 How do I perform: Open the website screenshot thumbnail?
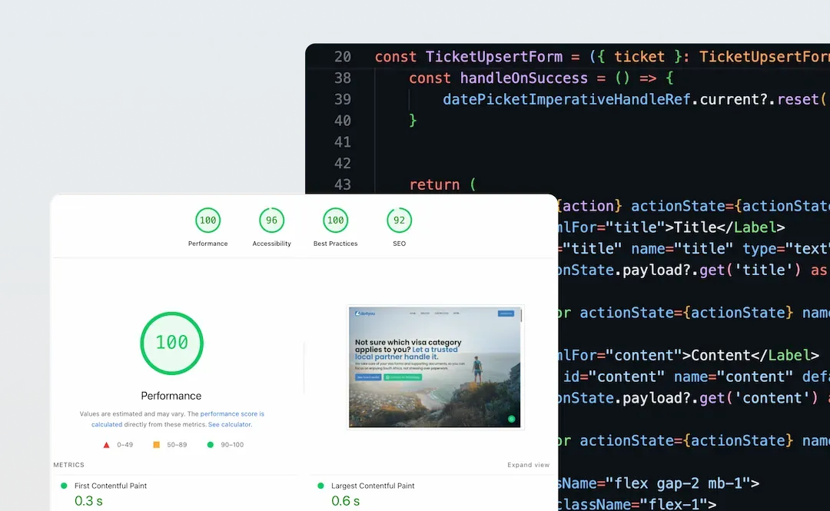pos(435,367)
